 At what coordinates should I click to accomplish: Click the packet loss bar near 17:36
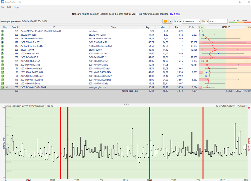(x=203, y=143)
